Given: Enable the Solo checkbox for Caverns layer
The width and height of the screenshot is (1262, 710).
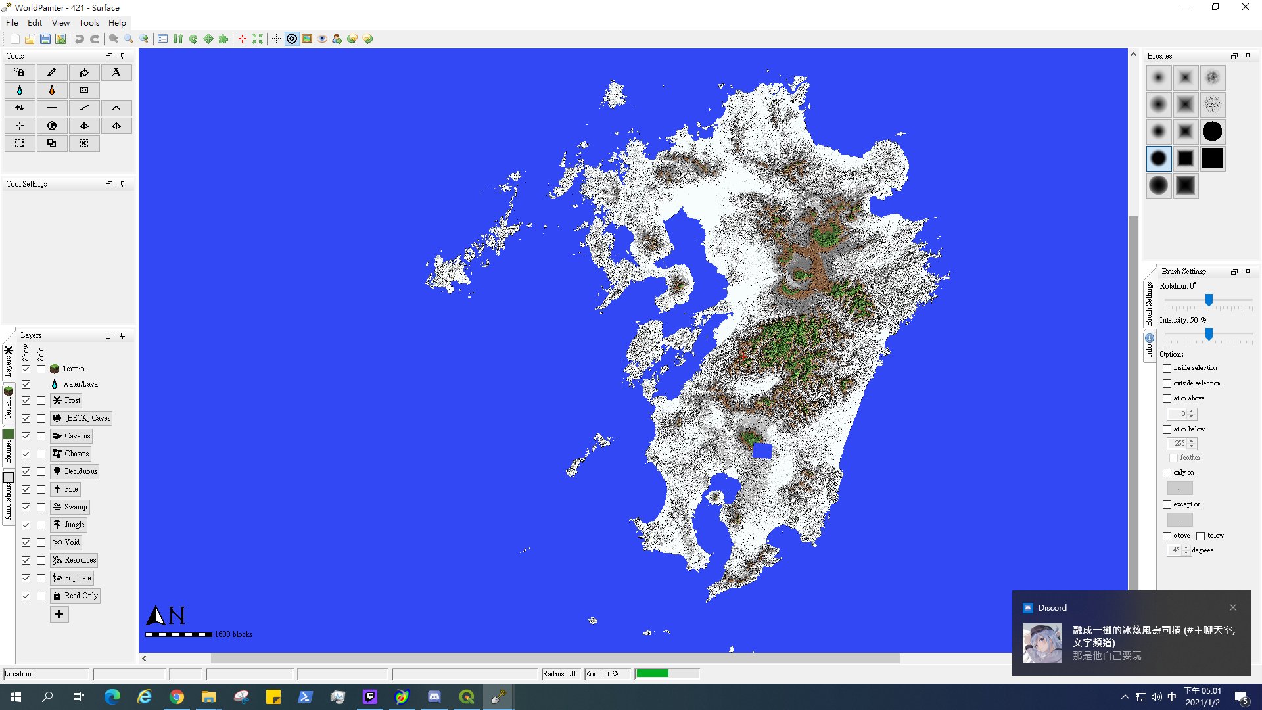Looking at the screenshot, I should (x=41, y=436).
